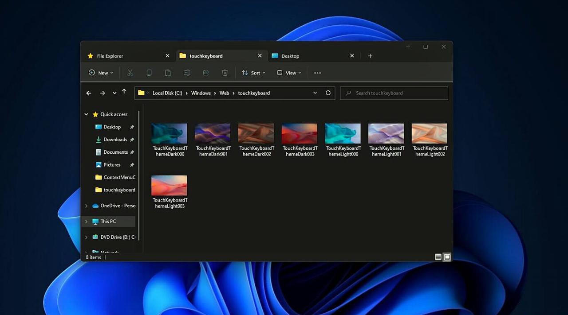Open the address bar dropdown arrow
This screenshot has height=315, width=568.
coord(315,93)
